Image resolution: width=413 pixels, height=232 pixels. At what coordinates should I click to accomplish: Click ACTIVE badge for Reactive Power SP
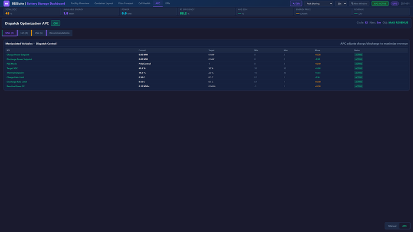click(x=358, y=86)
